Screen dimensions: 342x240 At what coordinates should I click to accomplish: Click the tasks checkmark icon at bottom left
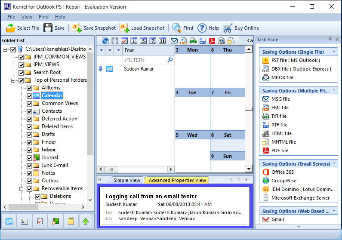click(40, 221)
